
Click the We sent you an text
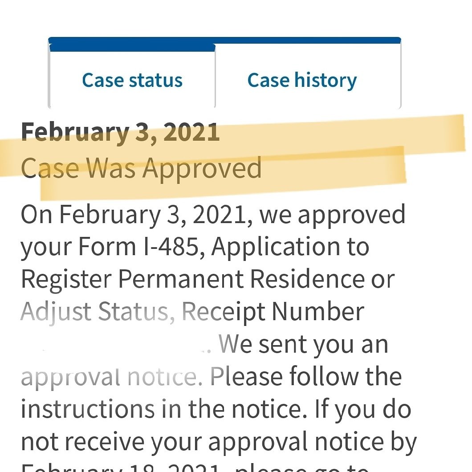[303, 344]
